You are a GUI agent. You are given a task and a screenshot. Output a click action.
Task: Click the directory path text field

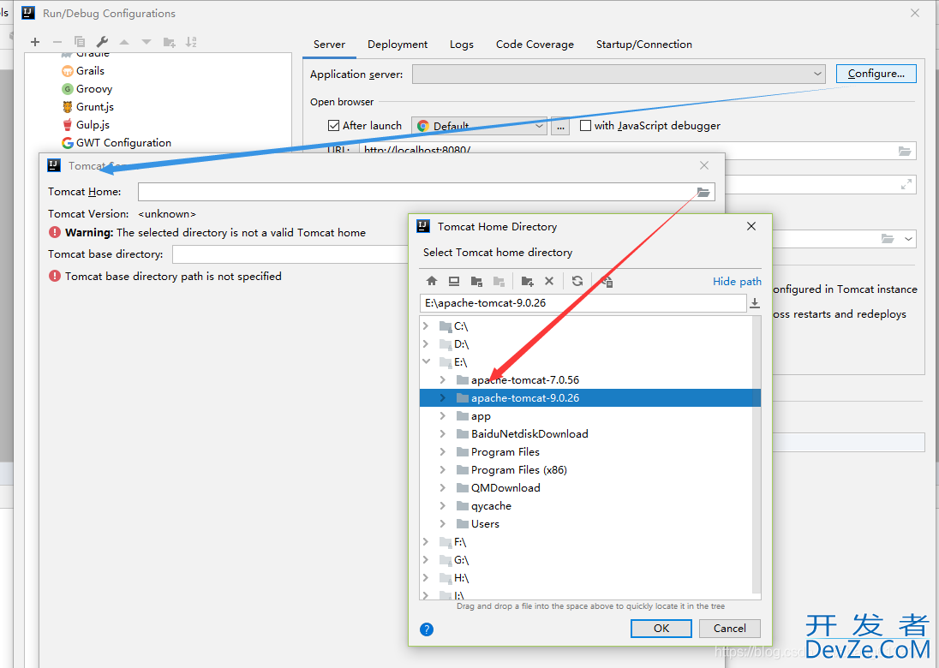click(x=583, y=303)
